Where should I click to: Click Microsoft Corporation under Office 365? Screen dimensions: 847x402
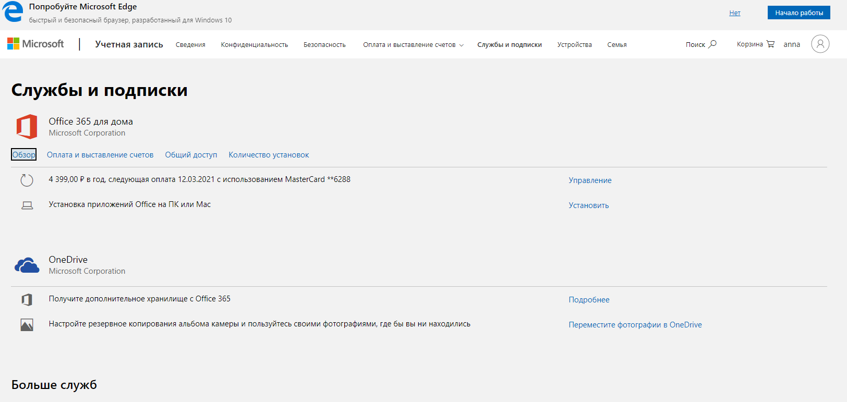(87, 133)
